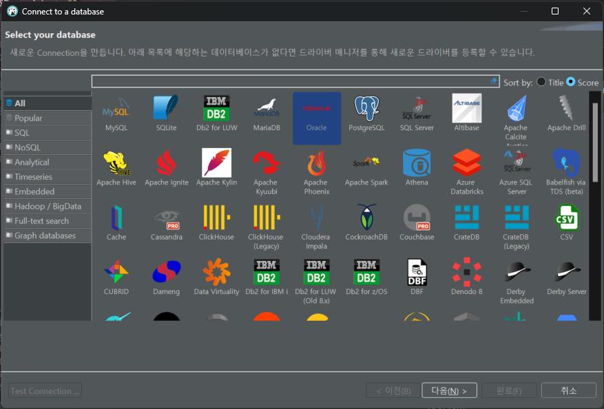
Task: Switch to Timeseries category
Action: (48, 177)
